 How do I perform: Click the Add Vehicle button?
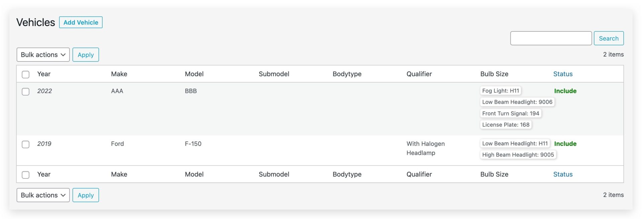(x=81, y=22)
